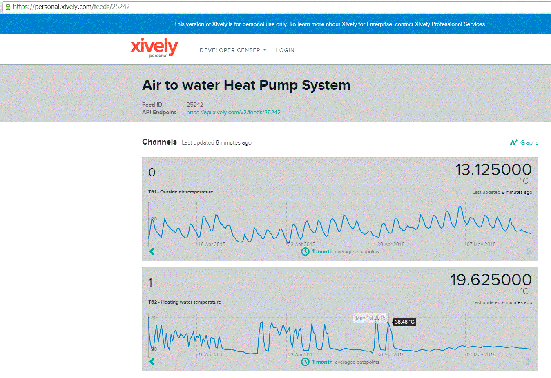The height and width of the screenshot is (378, 551).
Task: Click the Graphs zigzag icon
Action: click(513, 142)
